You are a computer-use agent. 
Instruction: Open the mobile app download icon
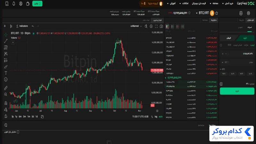click(7, 4)
